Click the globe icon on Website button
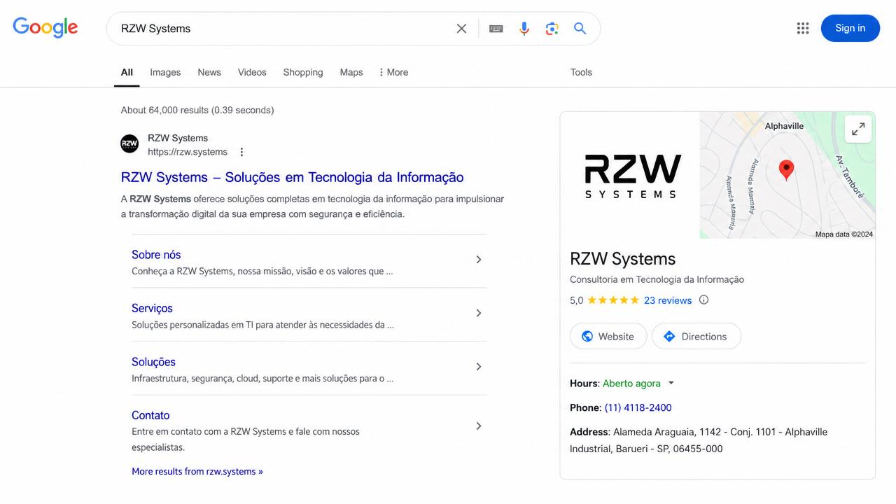The width and height of the screenshot is (896, 504). (587, 337)
